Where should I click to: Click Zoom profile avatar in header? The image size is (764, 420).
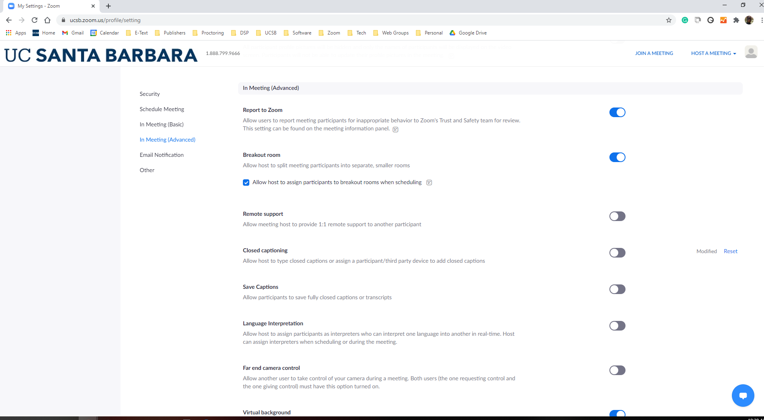click(751, 52)
